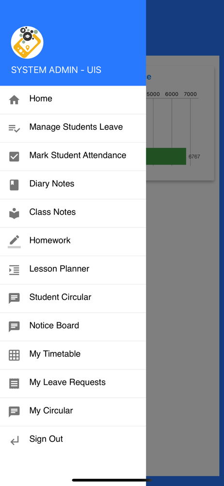
Task: Tap the SYSTEM ADMIN - UIS profile name
Action: click(56, 69)
